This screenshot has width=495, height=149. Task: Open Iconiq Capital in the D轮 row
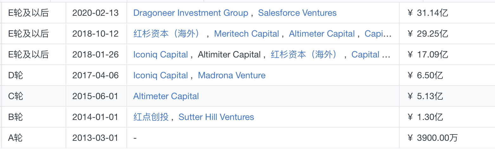click(x=161, y=75)
